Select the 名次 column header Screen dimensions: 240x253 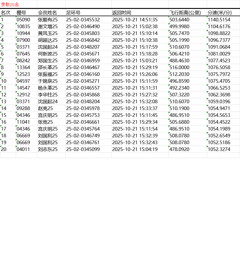coord(6,13)
